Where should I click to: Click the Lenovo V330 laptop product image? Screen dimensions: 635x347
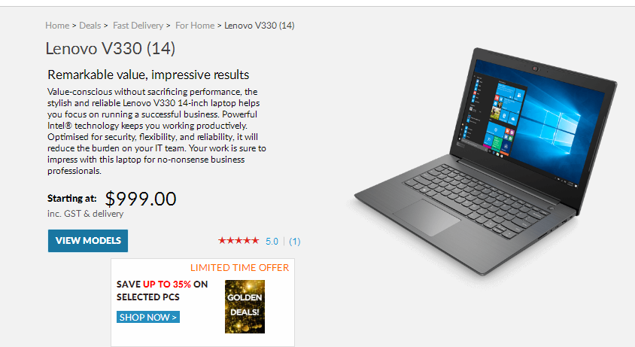486,161
